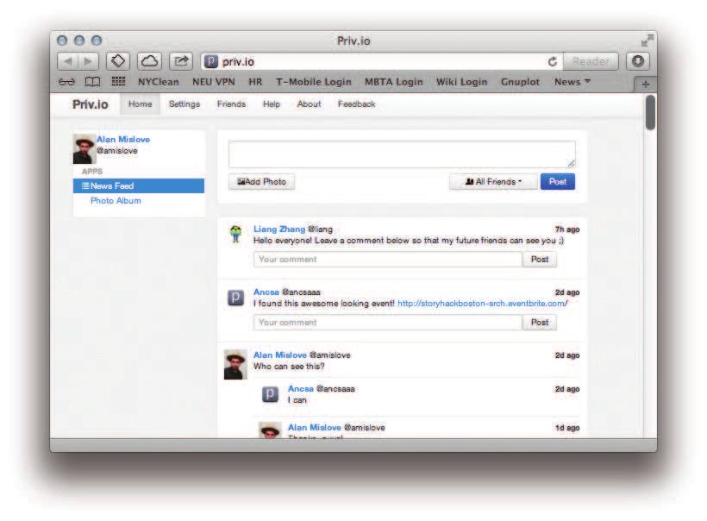Open the Settings tab in Priv.io

click(184, 104)
